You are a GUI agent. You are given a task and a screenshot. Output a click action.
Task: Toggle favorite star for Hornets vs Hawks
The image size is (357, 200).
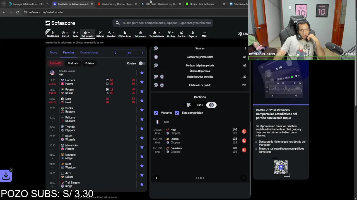142,82
